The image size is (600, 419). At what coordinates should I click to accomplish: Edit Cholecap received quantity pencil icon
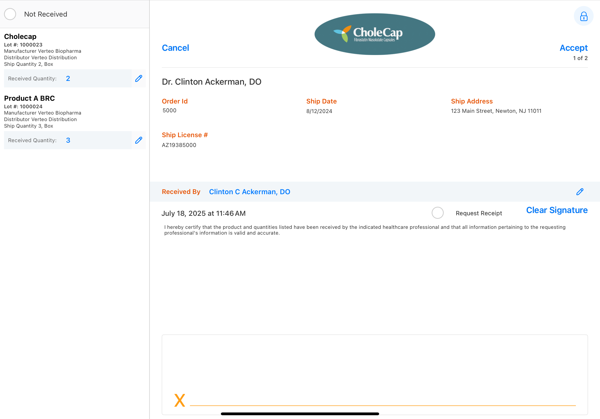coord(138,78)
